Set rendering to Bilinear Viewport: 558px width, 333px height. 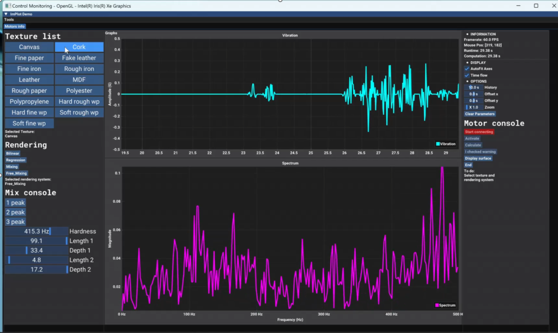(13, 154)
